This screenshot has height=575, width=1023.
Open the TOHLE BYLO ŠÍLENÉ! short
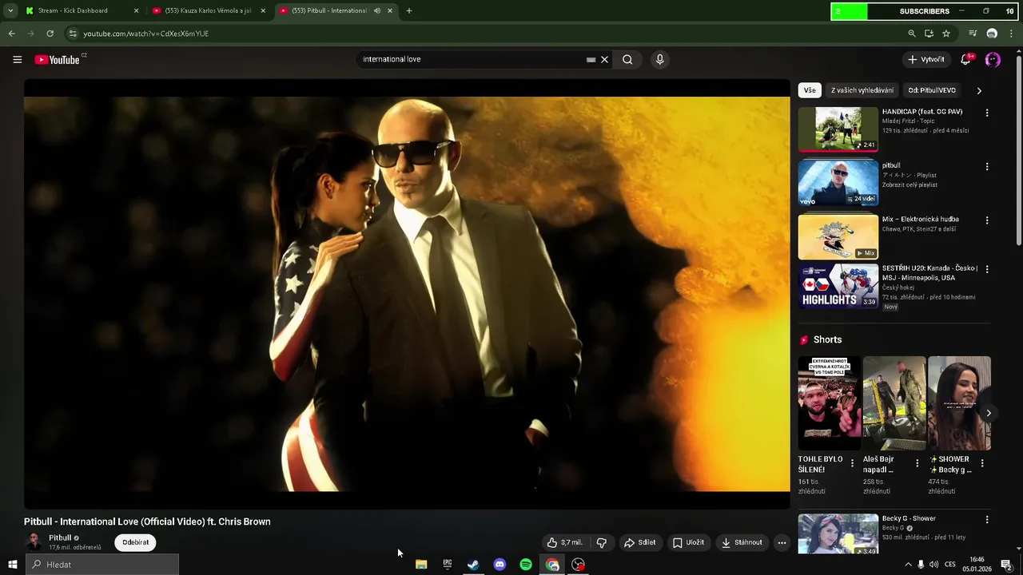830,403
